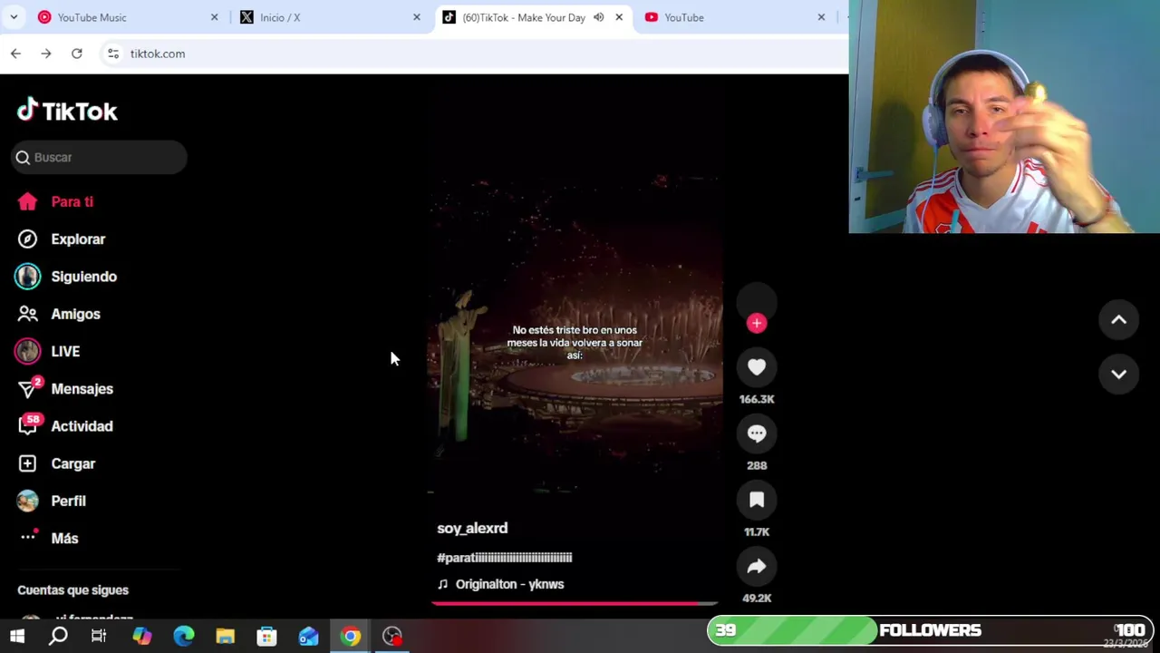Click the 49.2K shares count
This screenshot has width=1160, height=653.
coord(757,599)
